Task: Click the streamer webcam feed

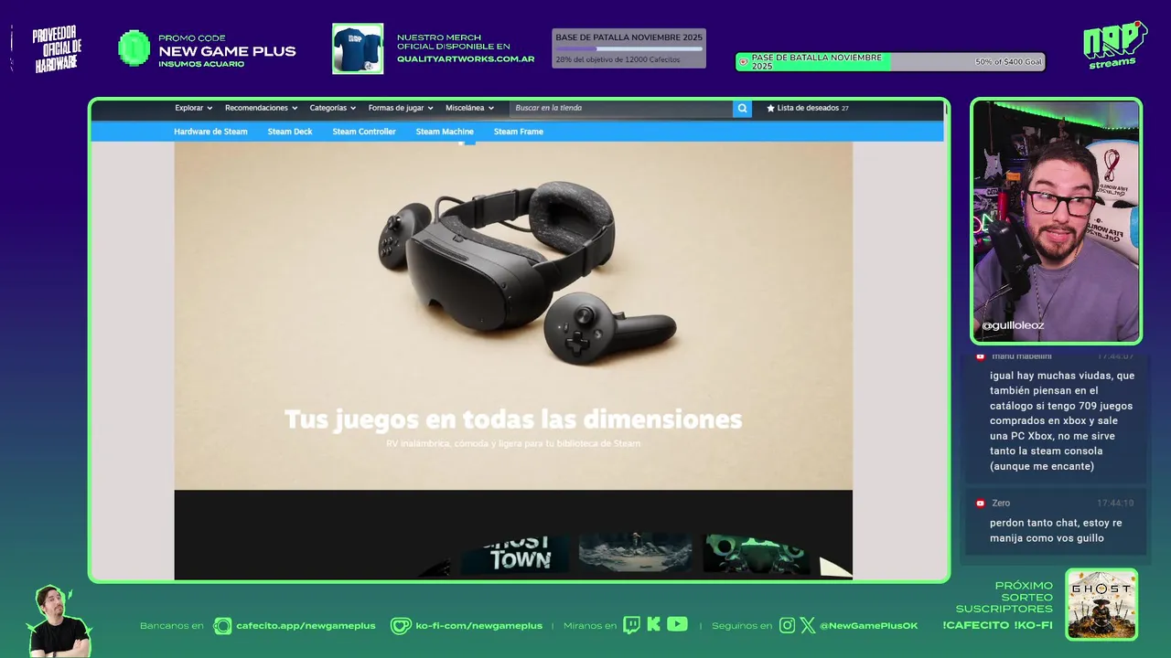Action: (1057, 221)
